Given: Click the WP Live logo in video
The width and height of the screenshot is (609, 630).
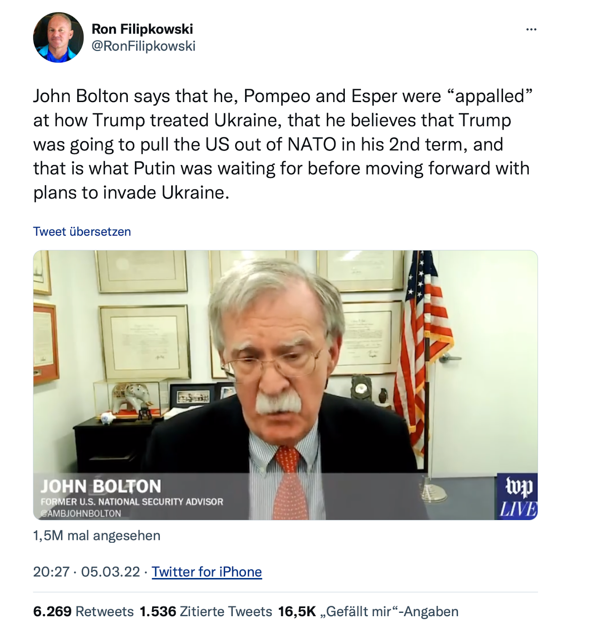Looking at the screenshot, I should (517, 496).
